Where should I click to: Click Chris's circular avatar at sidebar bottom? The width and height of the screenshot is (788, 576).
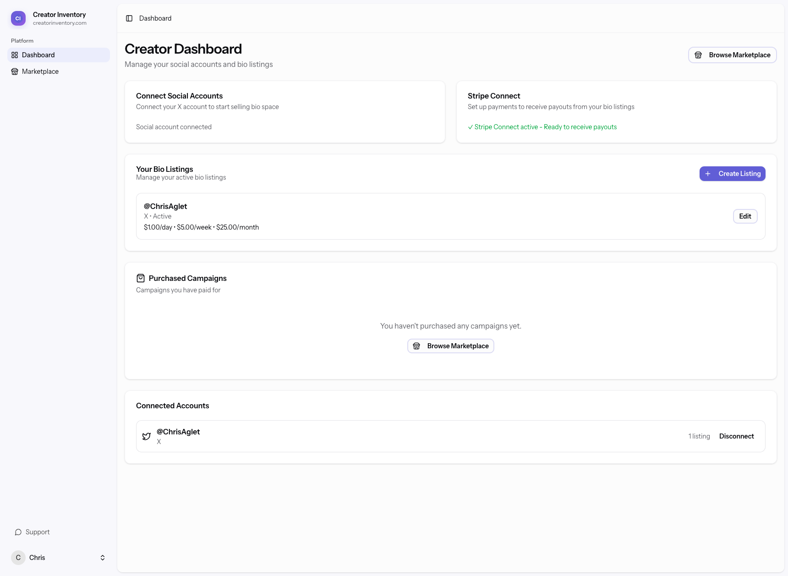pos(18,557)
